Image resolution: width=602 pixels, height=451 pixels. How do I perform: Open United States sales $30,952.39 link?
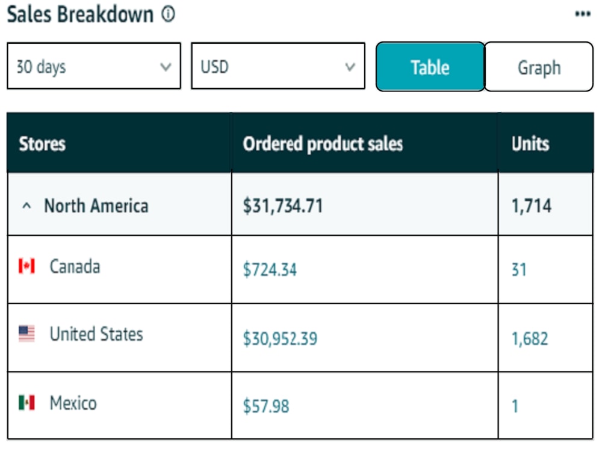pos(281,338)
